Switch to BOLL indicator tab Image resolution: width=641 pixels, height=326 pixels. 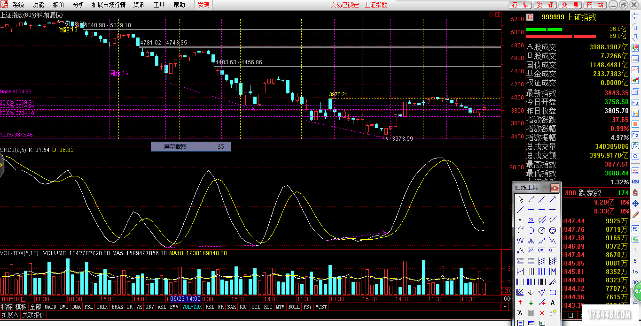point(294,307)
